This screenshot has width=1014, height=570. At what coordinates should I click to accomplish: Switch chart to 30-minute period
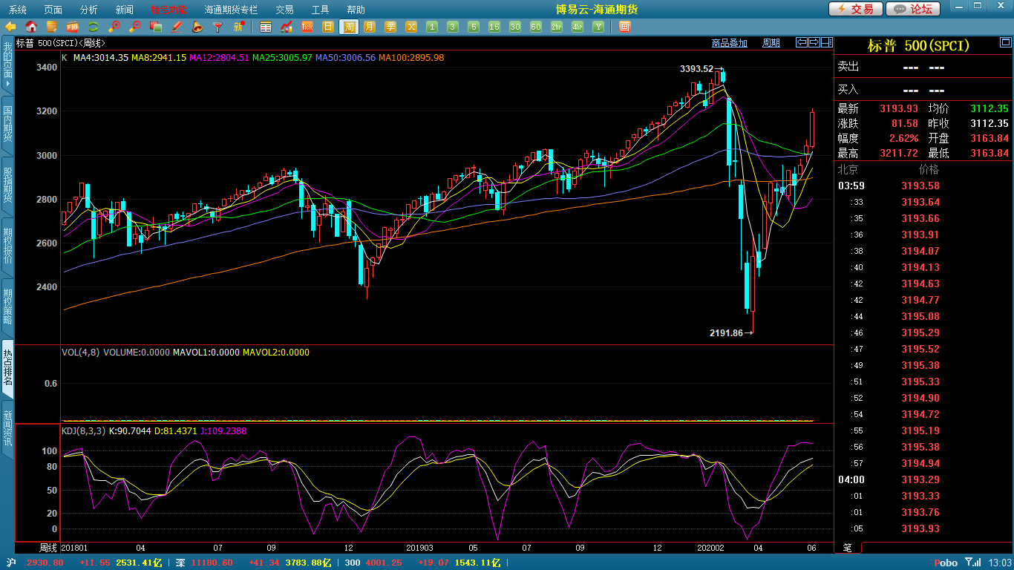pos(515,27)
